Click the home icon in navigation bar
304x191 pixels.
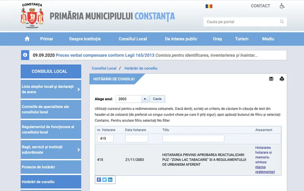click(27, 39)
